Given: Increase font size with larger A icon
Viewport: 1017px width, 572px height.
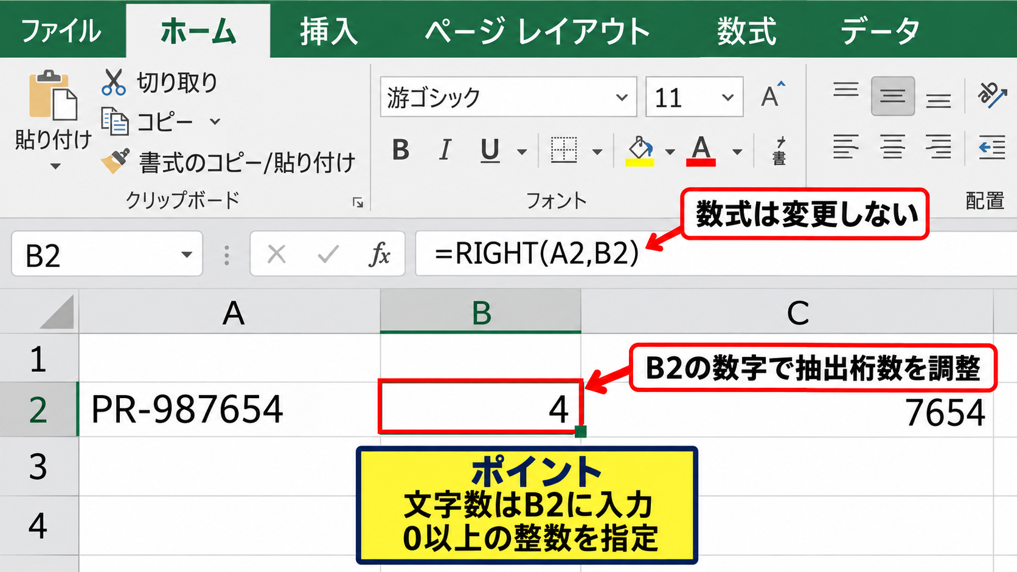Looking at the screenshot, I should point(773,95).
